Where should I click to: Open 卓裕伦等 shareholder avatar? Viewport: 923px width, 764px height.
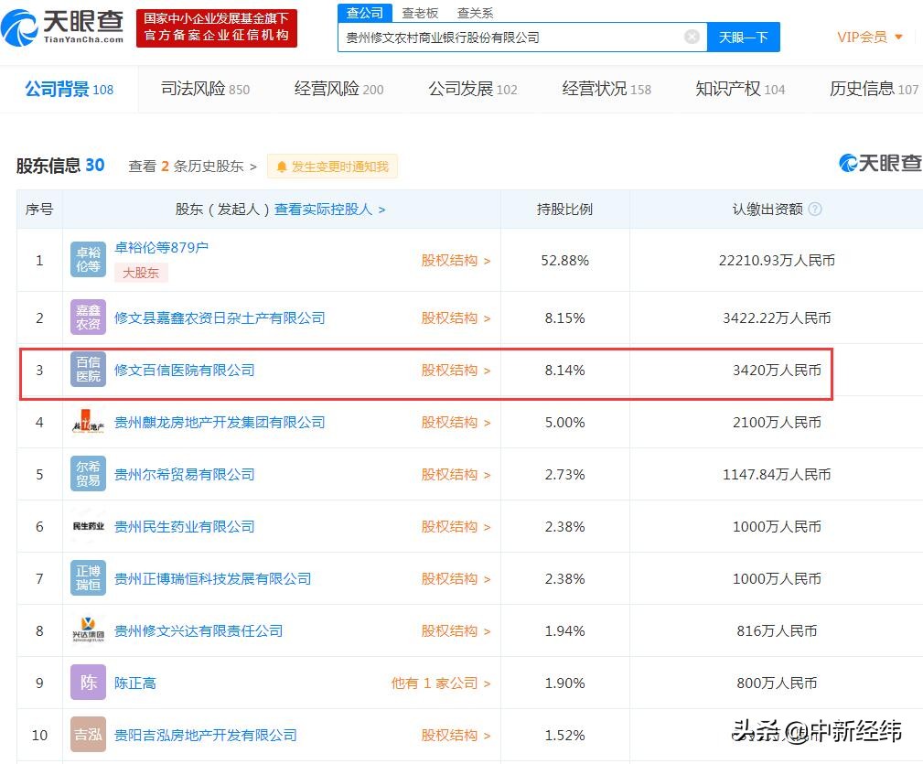89,260
